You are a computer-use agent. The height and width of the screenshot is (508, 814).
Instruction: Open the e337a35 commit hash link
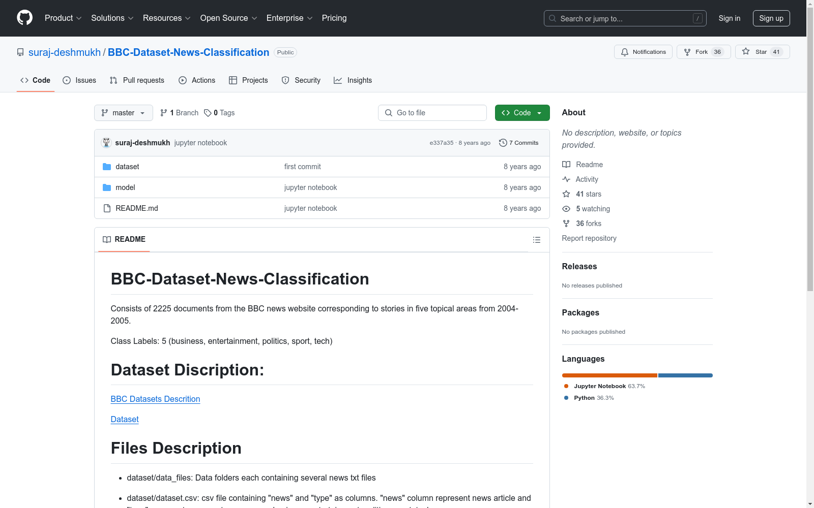click(442, 143)
